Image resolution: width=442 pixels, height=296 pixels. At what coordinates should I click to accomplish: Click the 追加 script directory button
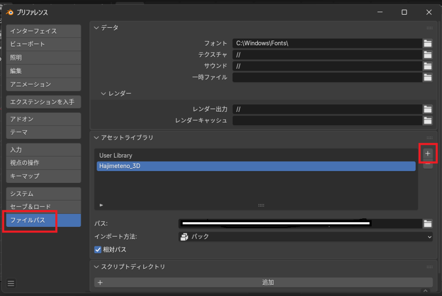263,283
